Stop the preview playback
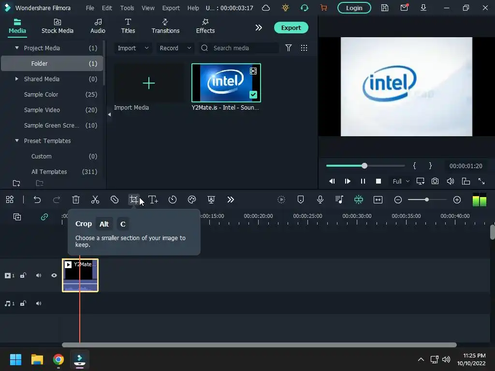 coord(379,181)
